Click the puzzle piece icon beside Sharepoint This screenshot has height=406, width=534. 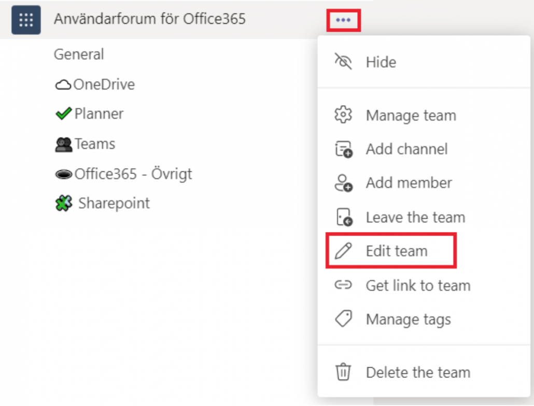(x=64, y=204)
